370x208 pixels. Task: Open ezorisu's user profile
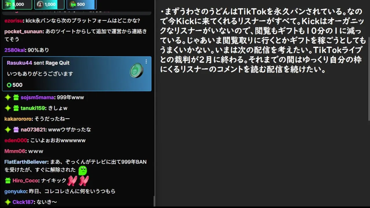[x=14, y=21]
